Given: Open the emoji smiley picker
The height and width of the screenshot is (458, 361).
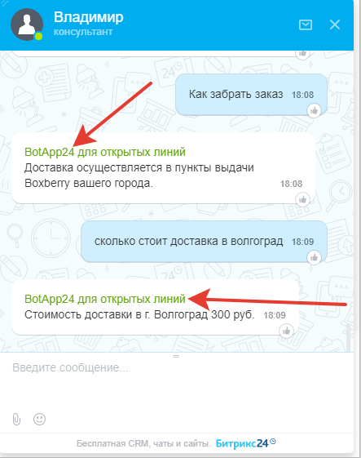Looking at the screenshot, I should coord(39,419).
